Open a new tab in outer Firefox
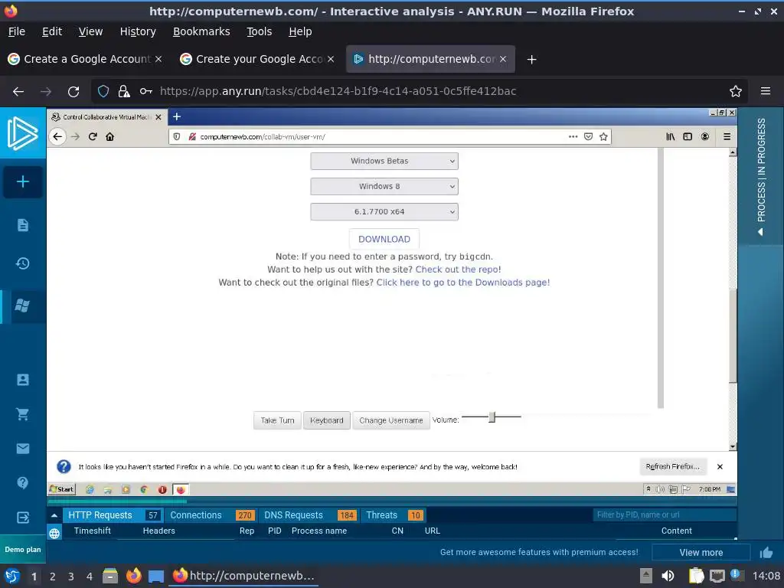 point(531,60)
